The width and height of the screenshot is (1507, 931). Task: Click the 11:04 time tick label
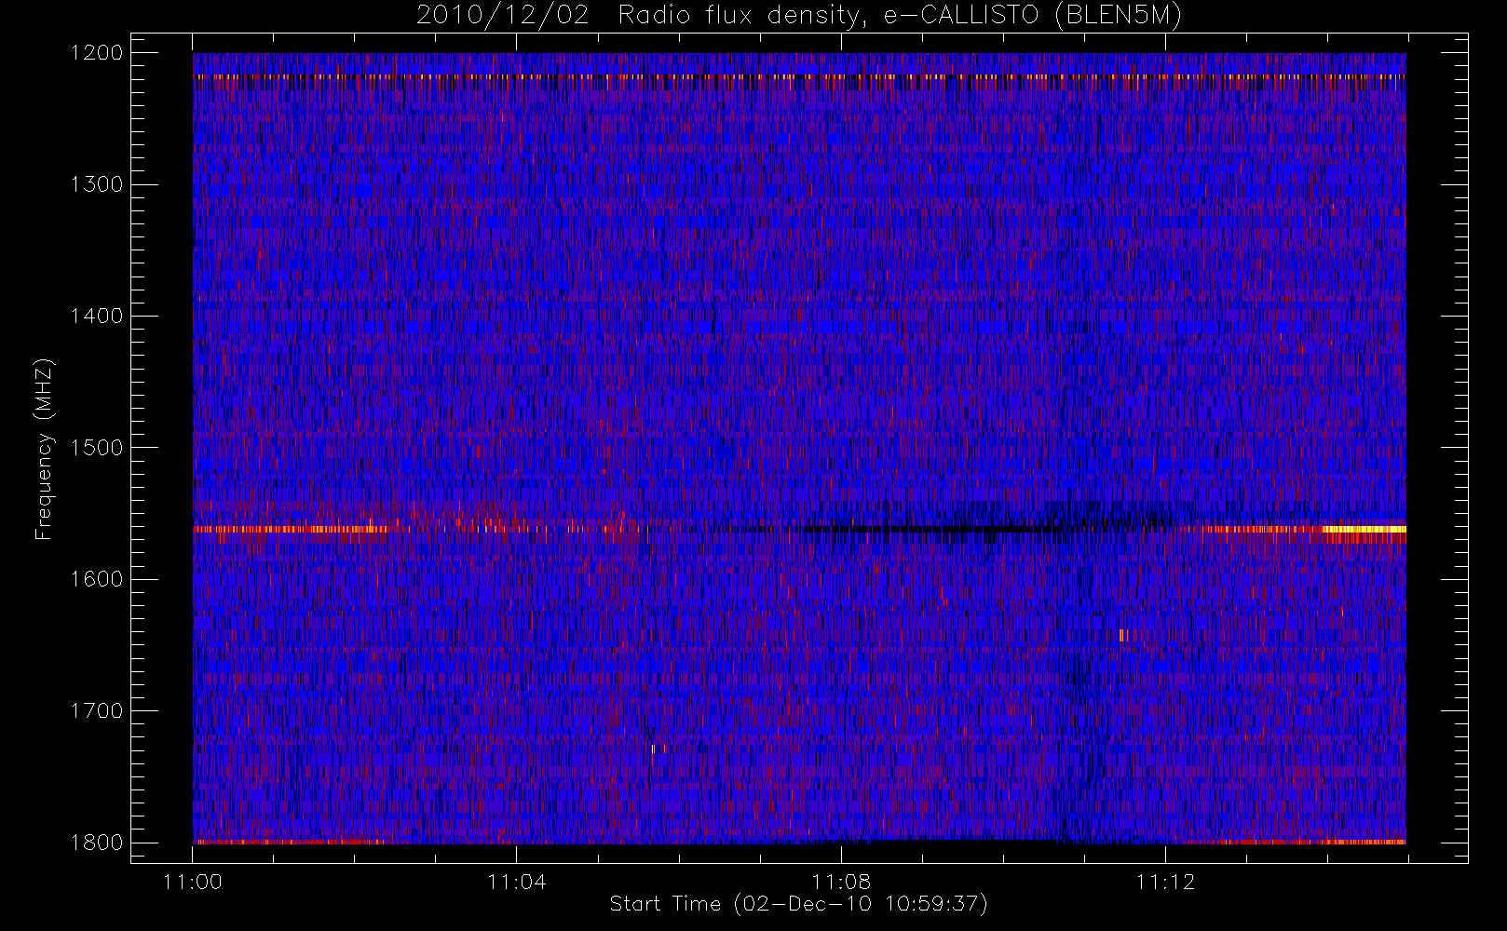pos(517,882)
